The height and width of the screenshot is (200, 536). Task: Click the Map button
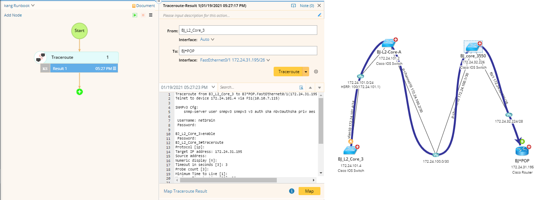click(310, 191)
